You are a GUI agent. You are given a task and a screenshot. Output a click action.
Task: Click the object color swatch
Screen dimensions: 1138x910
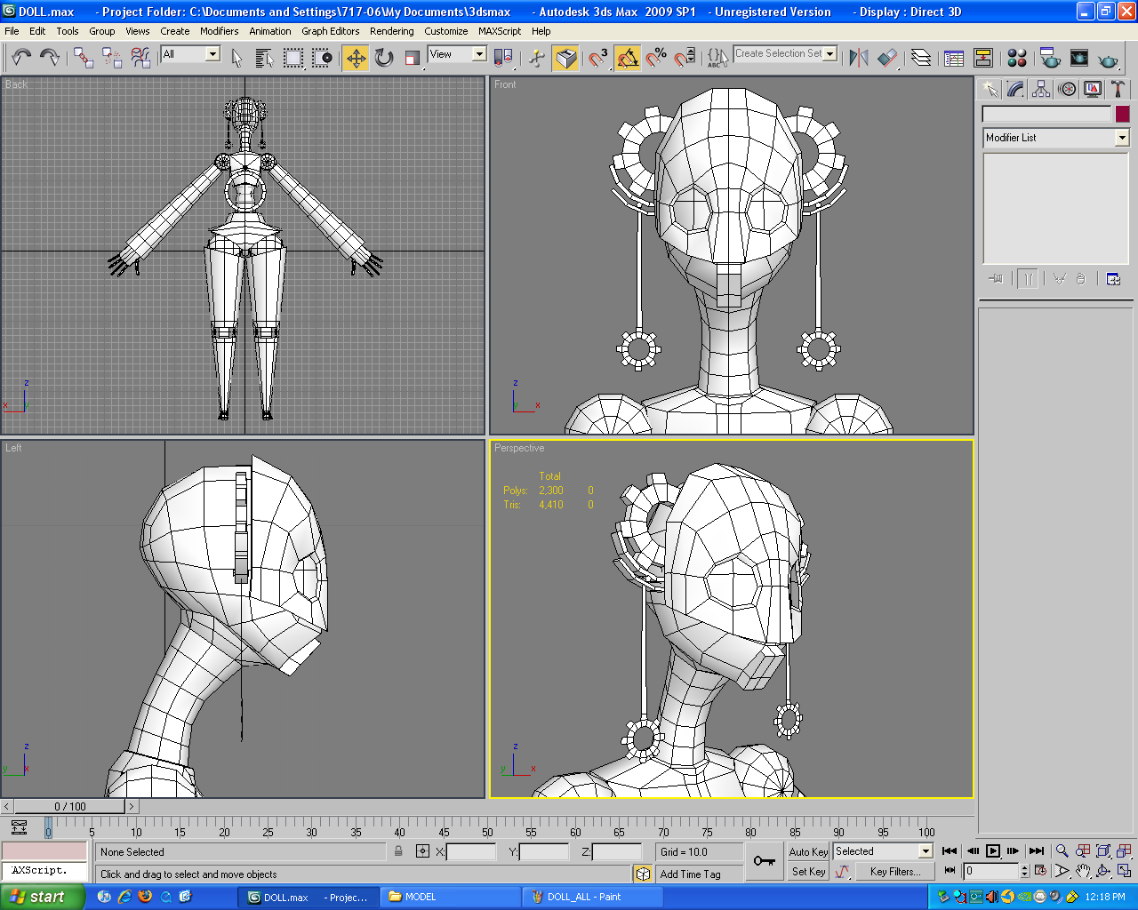[1122, 114]
